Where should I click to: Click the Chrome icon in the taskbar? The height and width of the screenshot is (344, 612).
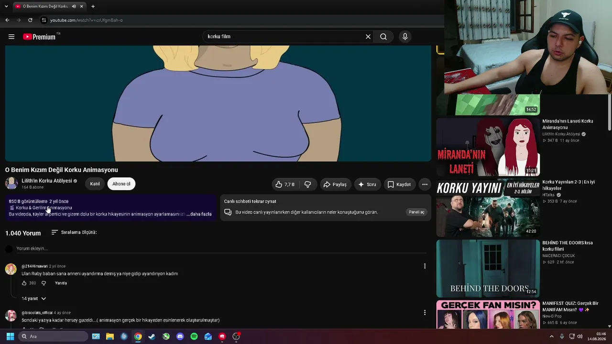pyautogui.click(x=138, y=336)
